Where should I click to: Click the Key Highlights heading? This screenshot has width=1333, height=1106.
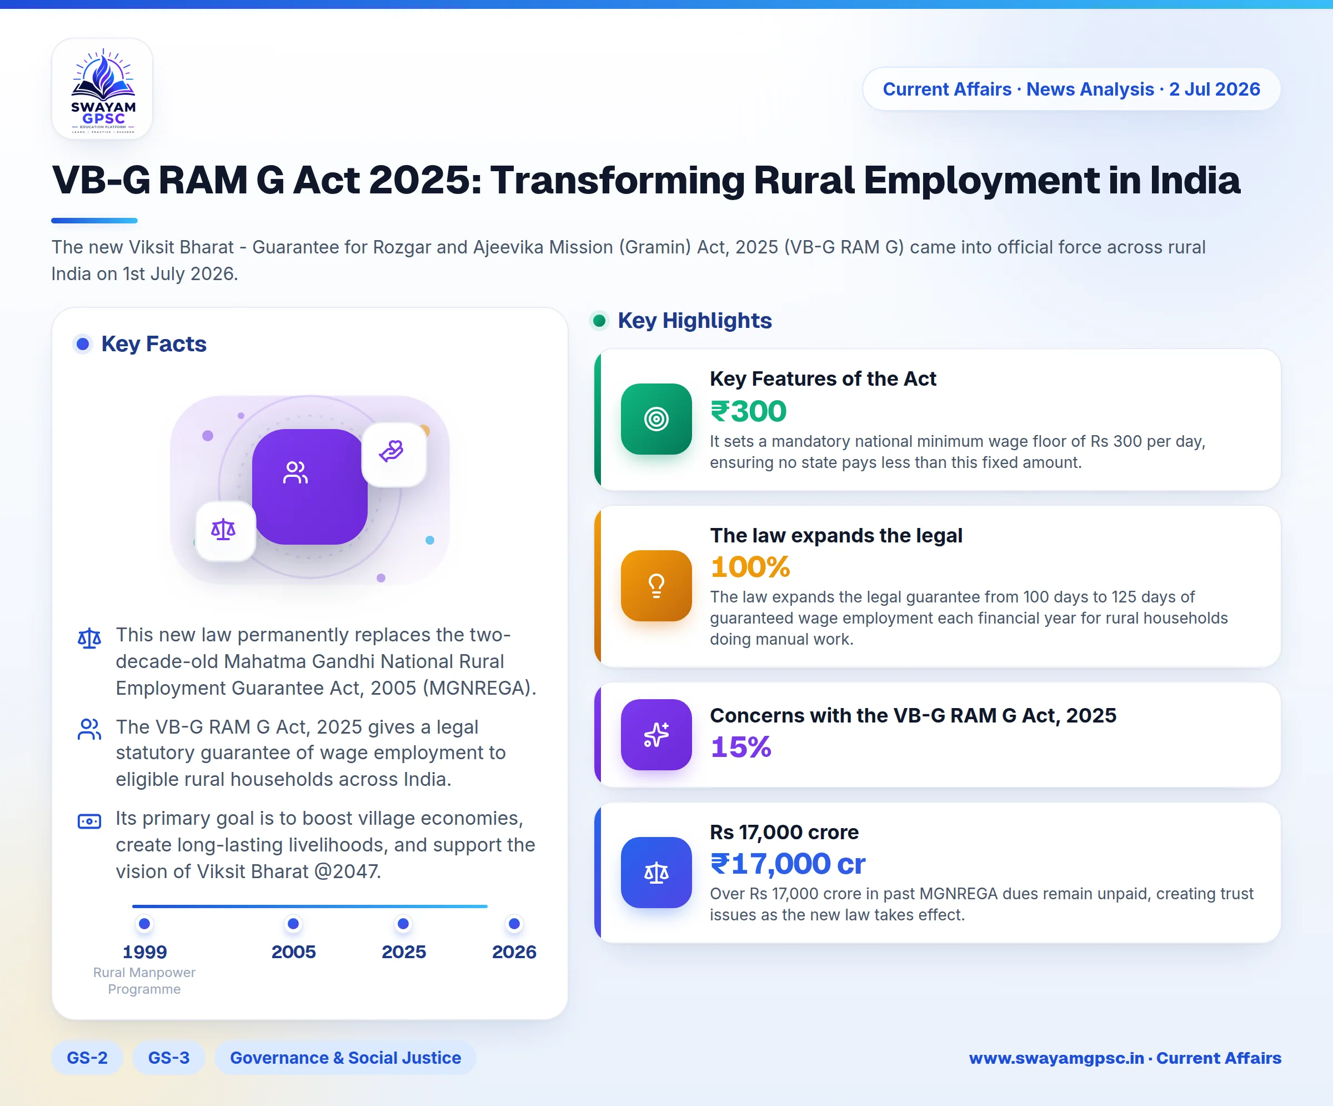(x=694, y=321)
